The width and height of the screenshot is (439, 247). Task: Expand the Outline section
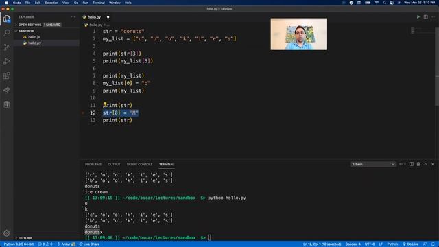tap(25, 238)
